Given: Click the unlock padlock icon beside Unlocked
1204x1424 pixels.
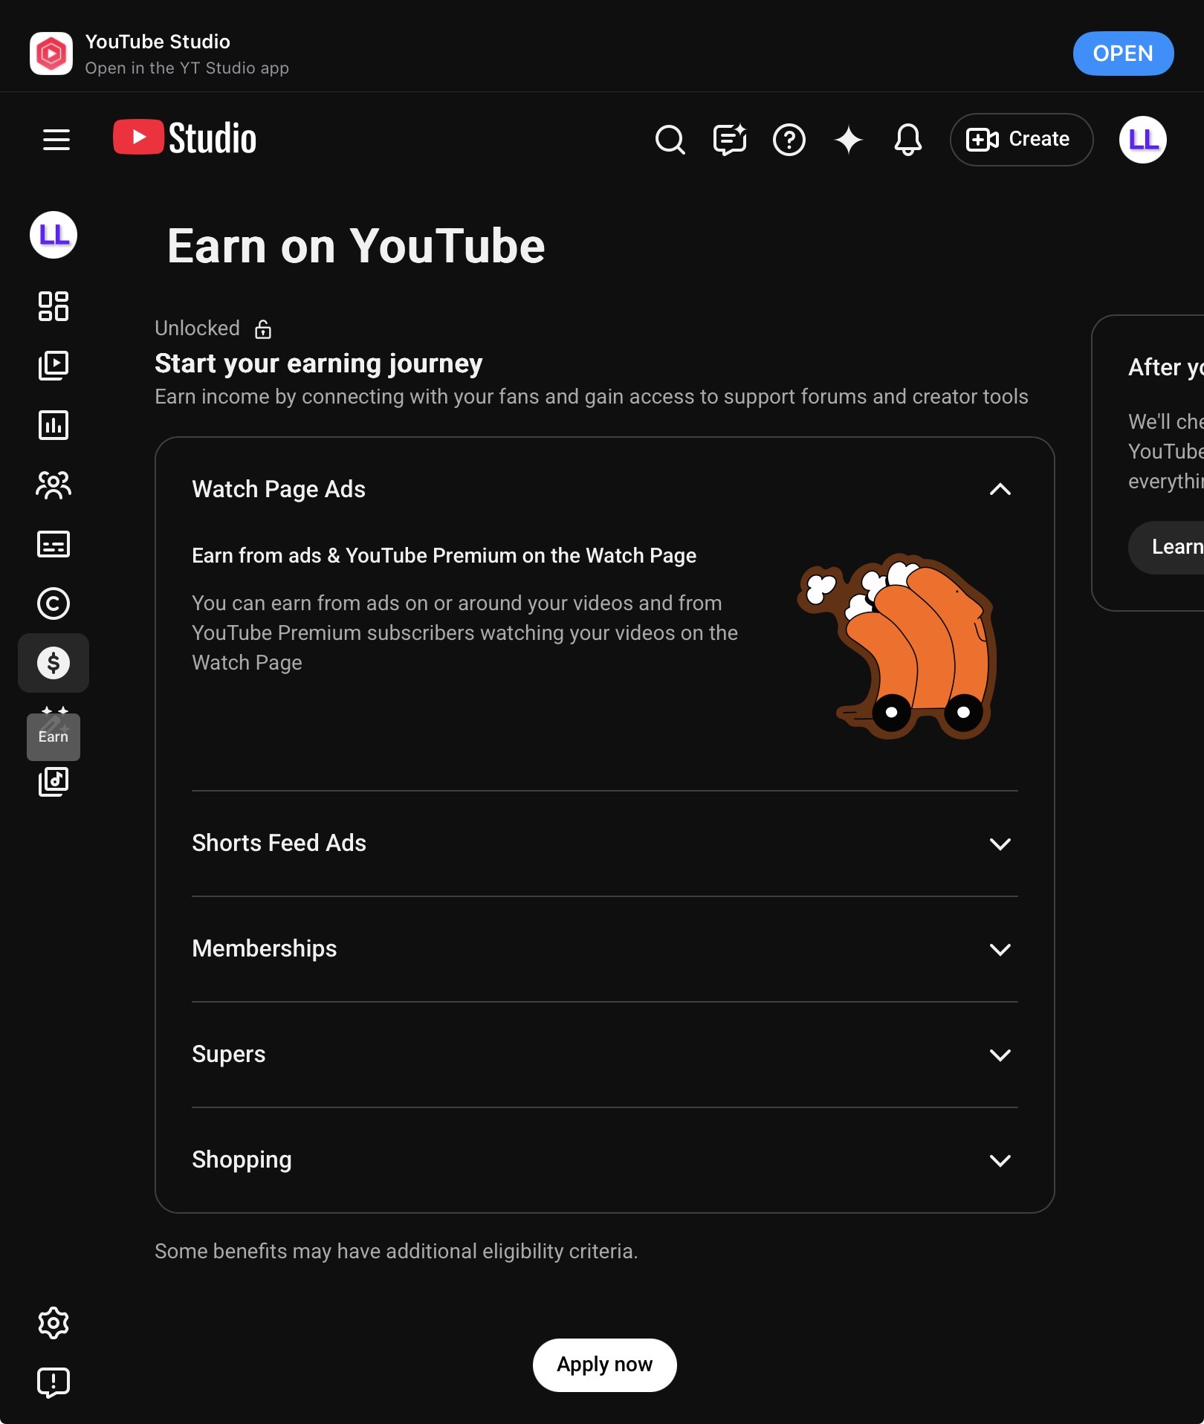Looking at the screenshot, I should tap(263, 329).
